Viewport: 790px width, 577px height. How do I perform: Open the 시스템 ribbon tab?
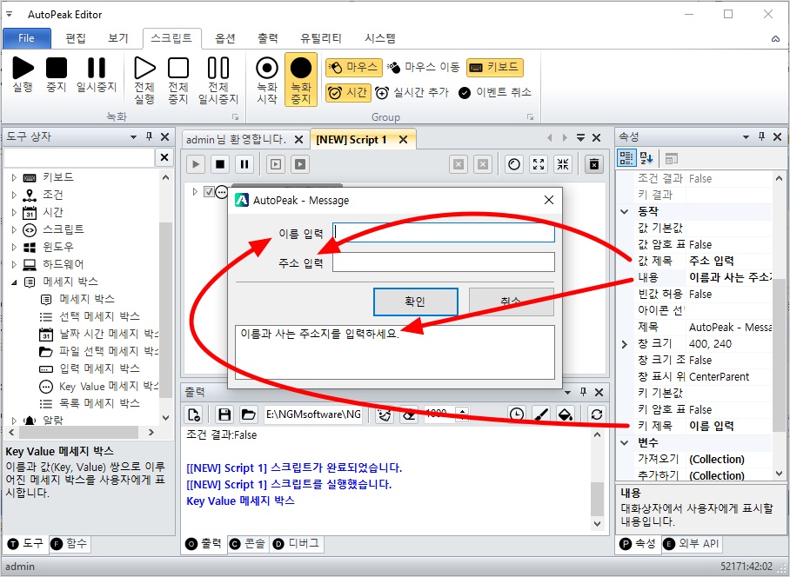point(380,38)
